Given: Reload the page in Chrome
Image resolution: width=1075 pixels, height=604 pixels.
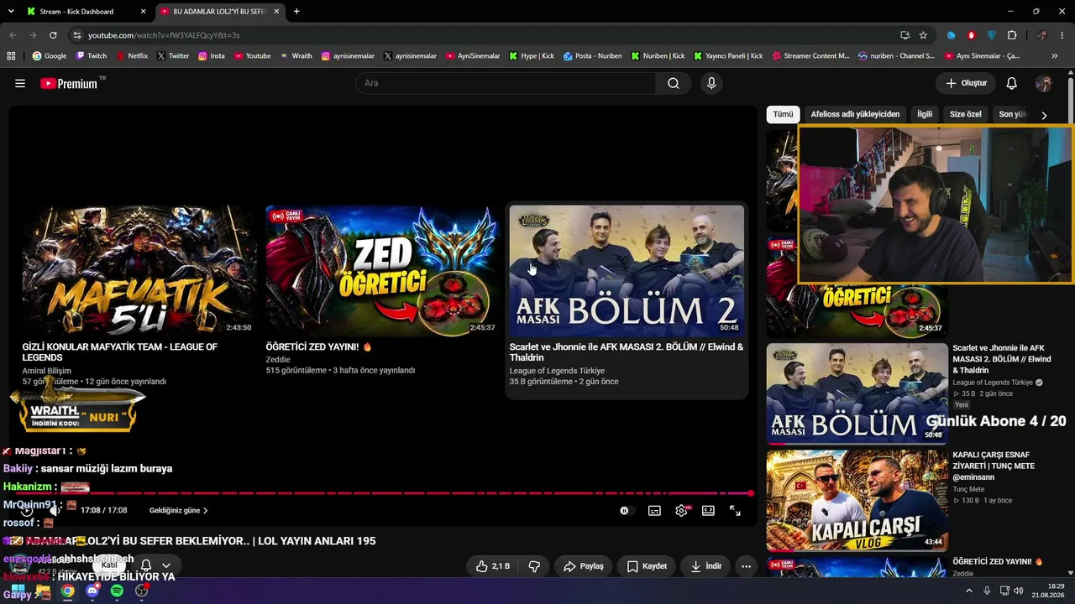Looking at the screenshot, I should [x=53, y=35].
